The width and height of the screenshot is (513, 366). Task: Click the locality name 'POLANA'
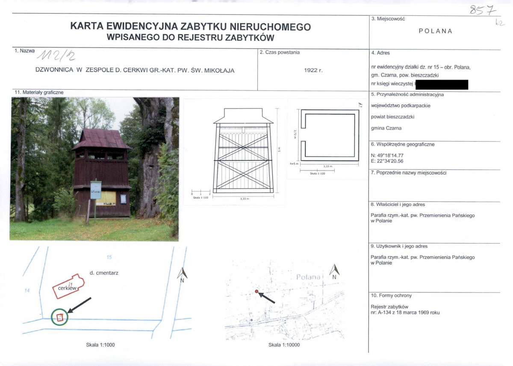click(x=435, y=31)
